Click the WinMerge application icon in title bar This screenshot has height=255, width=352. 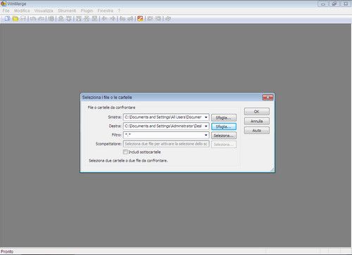coord(4,4)
